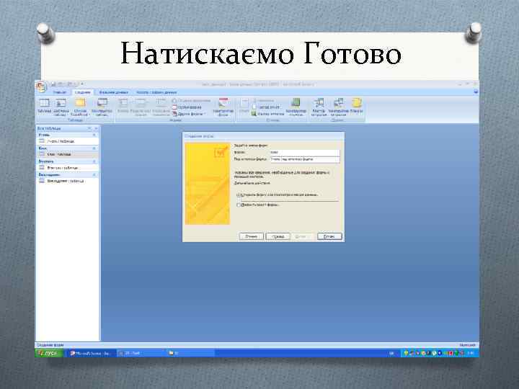519x389 pixels.
Task: Click Мастер отчетов in ribbon
Action: 267,114
